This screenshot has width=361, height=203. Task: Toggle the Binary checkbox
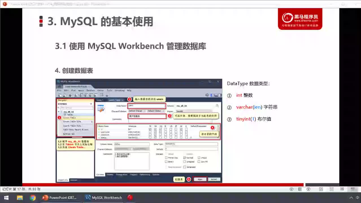[166, 162]
